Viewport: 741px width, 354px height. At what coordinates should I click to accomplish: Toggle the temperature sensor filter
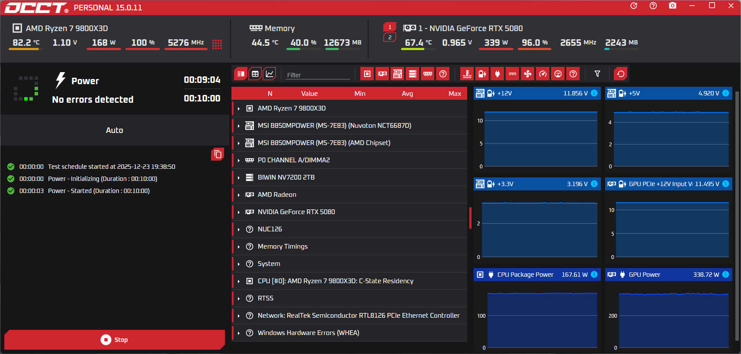click(467, 74)
